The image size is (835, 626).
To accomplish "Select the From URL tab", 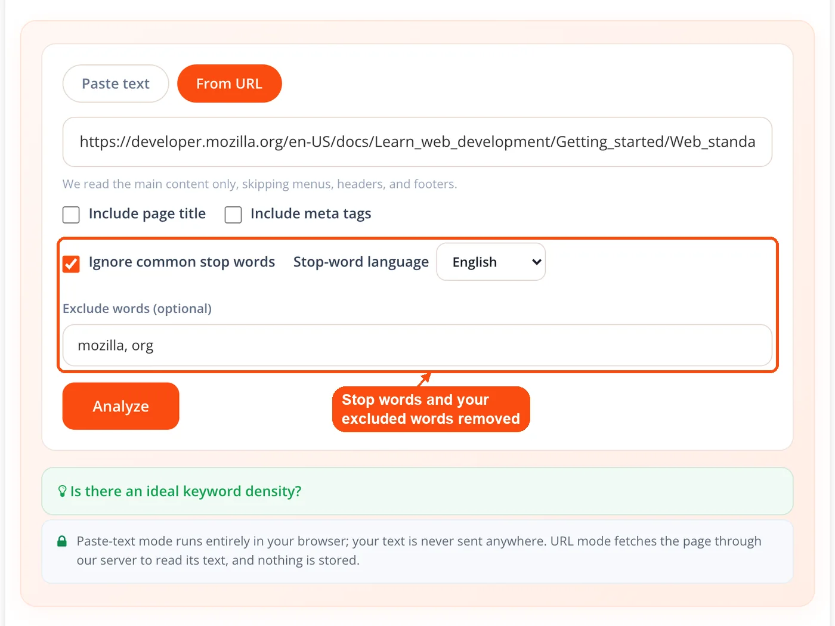I will [x=230, y=83].
